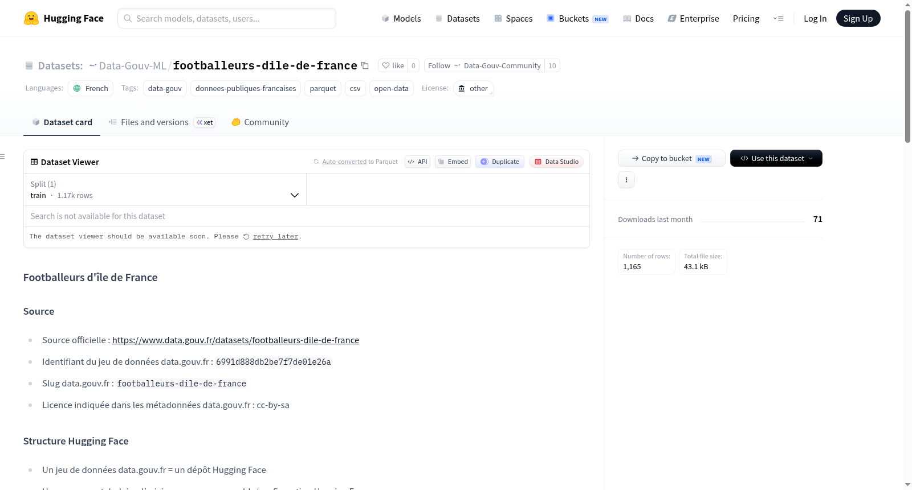Click the Hugging Face logo icon
This screenshot has width=912, height=490.
point(31,18)
